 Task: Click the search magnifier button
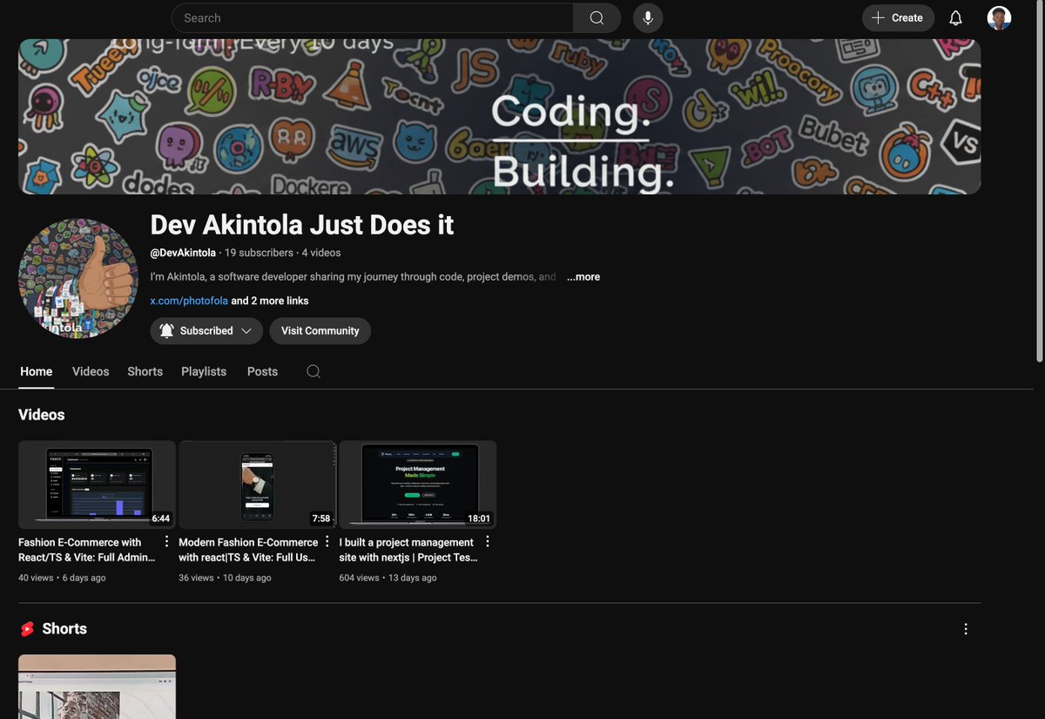coord(597,17)
